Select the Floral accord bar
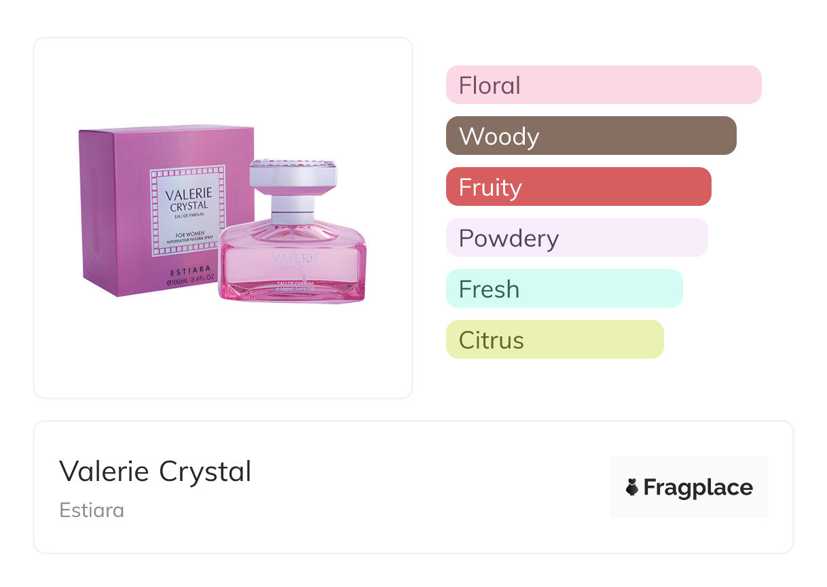Viewport: 827px width, 587px height. [x=603, y=85]
